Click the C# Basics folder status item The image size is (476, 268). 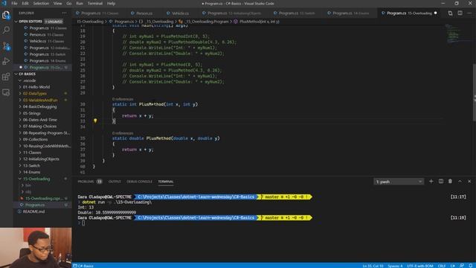[83, 266]
